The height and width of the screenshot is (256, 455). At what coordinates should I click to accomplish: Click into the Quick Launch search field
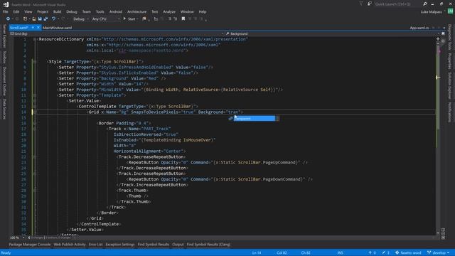click(397, 4)
